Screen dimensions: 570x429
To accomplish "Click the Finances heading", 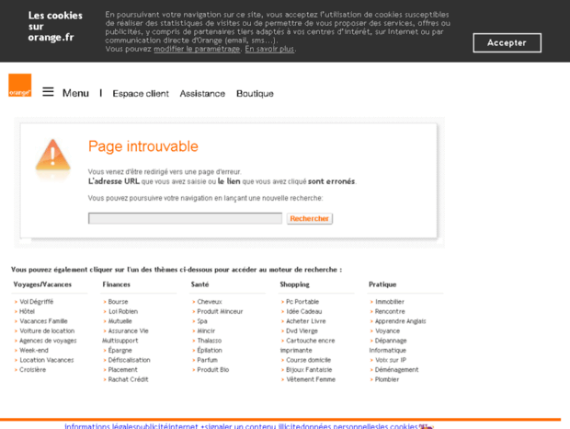I will 117,284.
